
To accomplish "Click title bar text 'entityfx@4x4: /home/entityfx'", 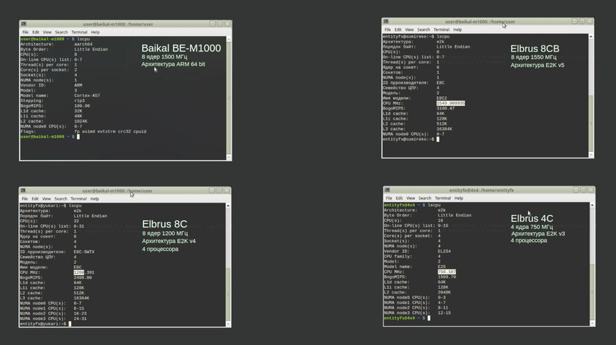I will (x=482, y=190).
